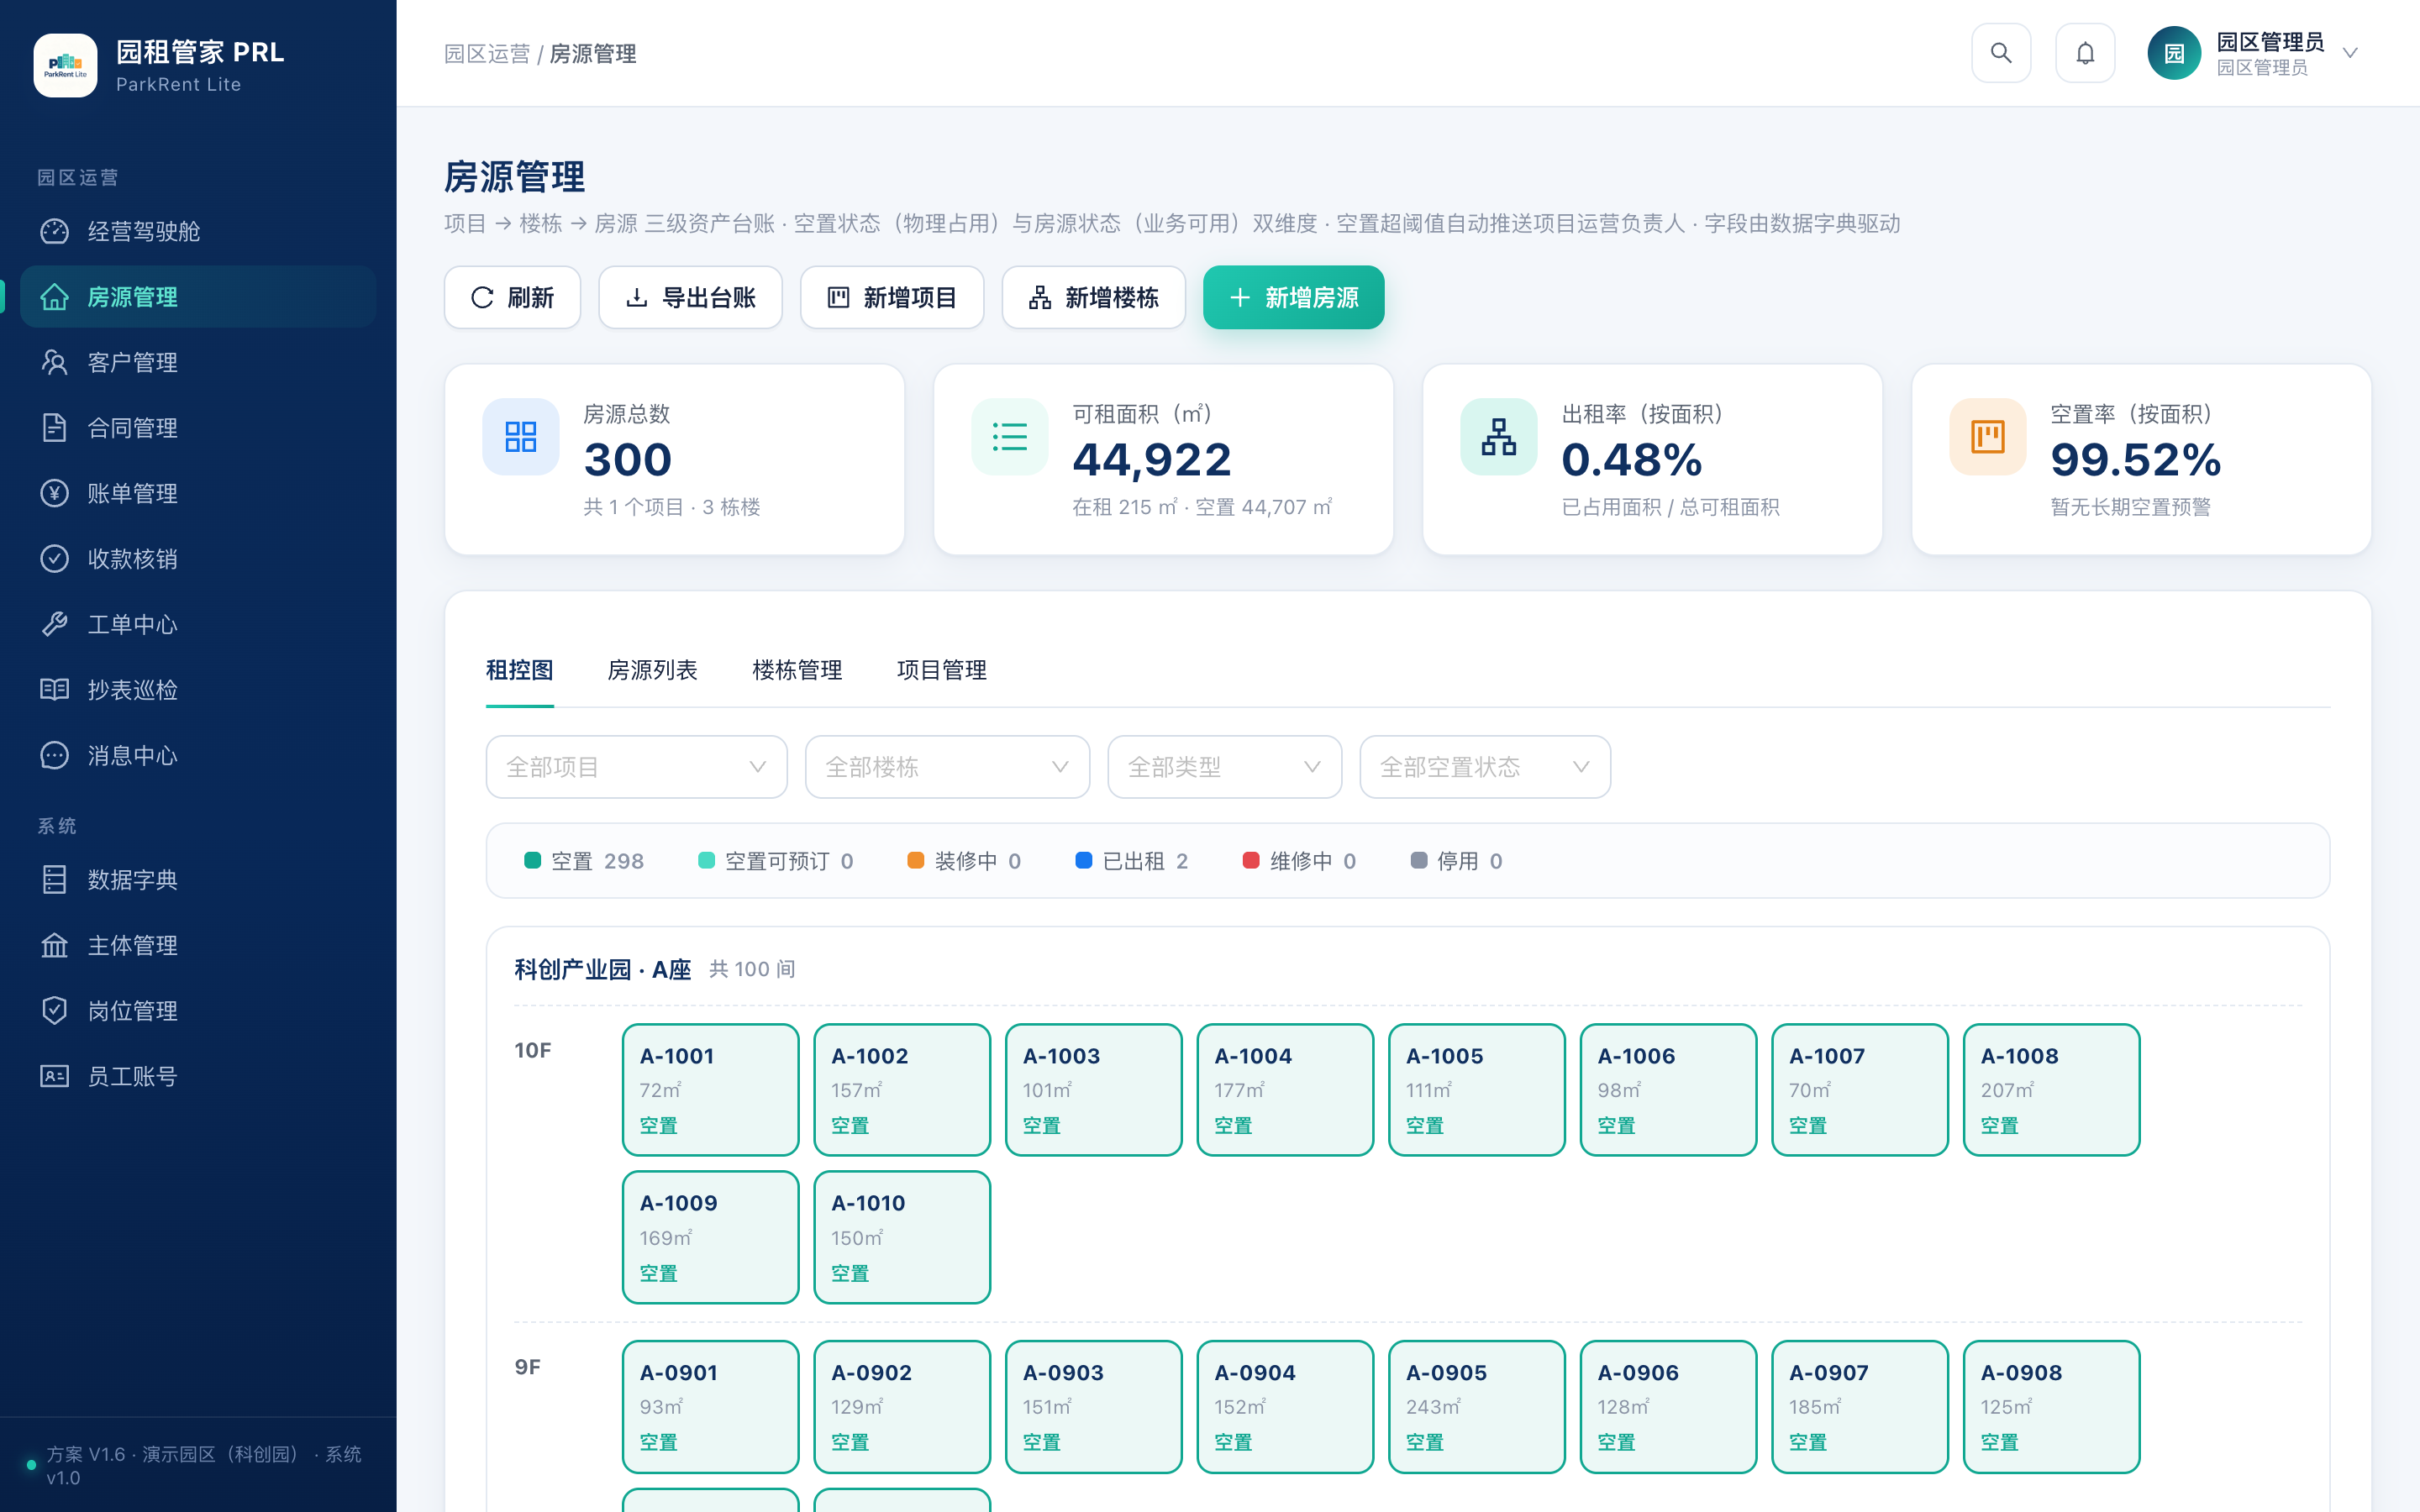The image size is (2420, 1512).
Task: Open notifications bell icon
Action: point(2085,53)
